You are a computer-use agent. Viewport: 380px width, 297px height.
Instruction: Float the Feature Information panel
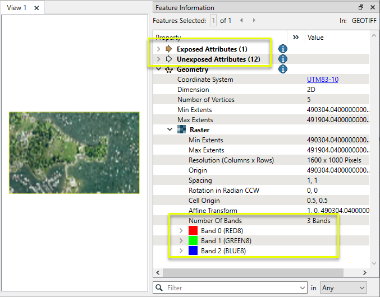[x=361, y=7]
